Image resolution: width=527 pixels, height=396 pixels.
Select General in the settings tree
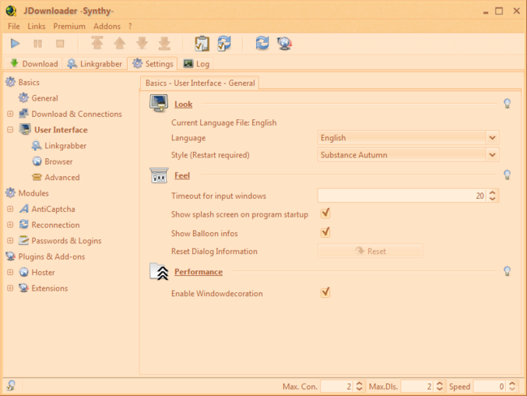45,98
